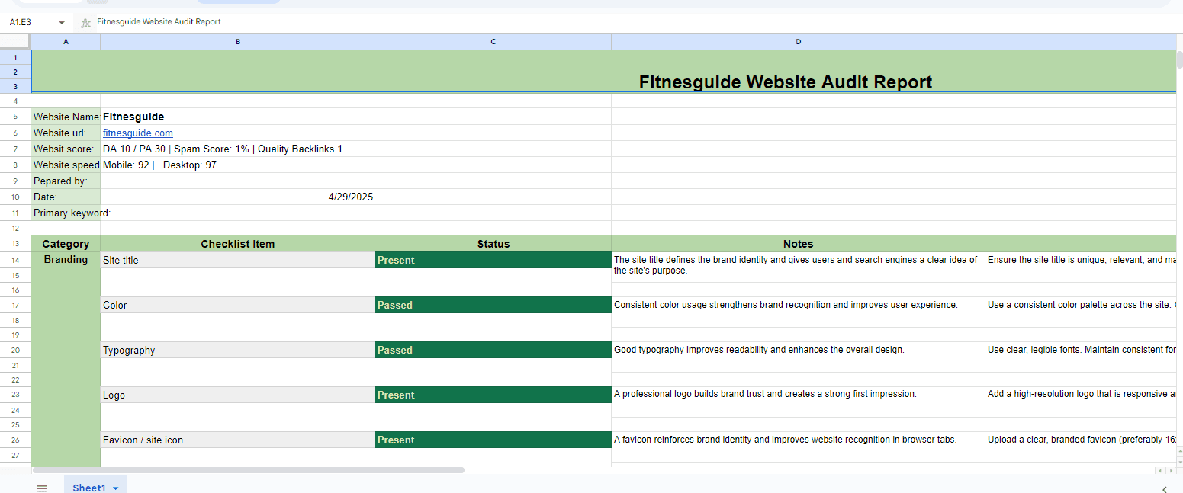The image size is (1183, 493).
Task: Open the Name box dropdown arrow
Action: (62, 23)
